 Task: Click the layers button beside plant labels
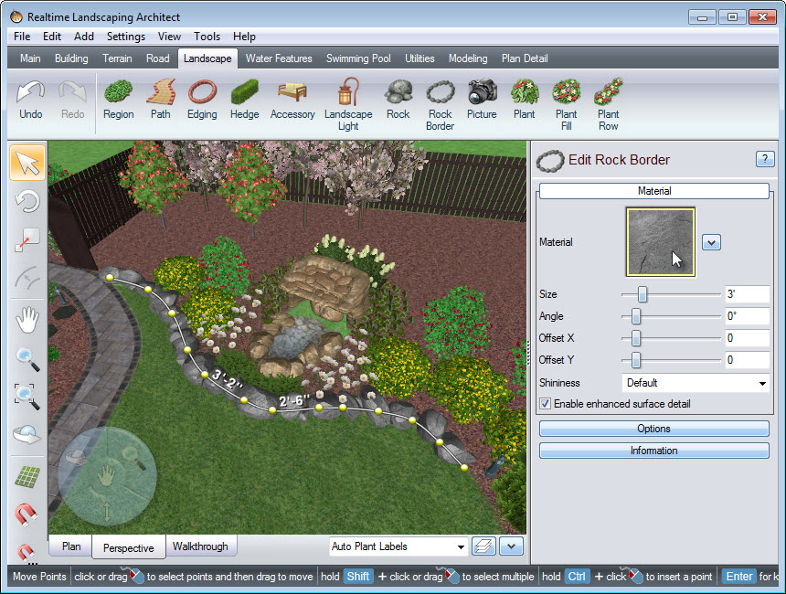483,546
